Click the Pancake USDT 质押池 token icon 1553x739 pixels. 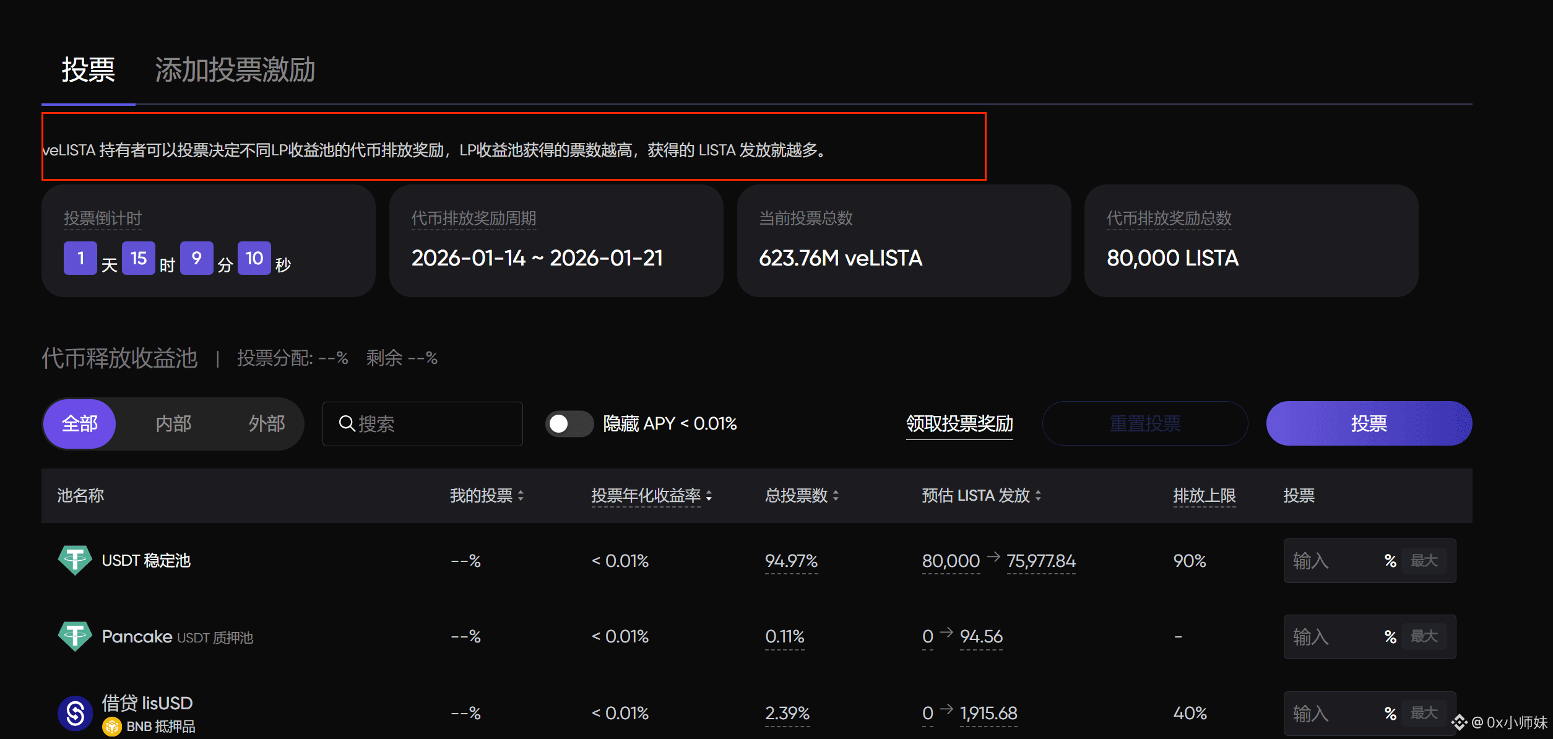coord(75,636)
